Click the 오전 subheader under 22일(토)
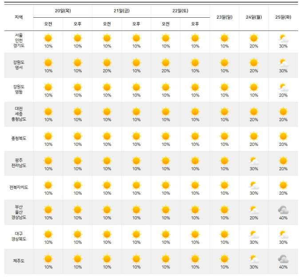302x277 pixels. coord(166,24)
